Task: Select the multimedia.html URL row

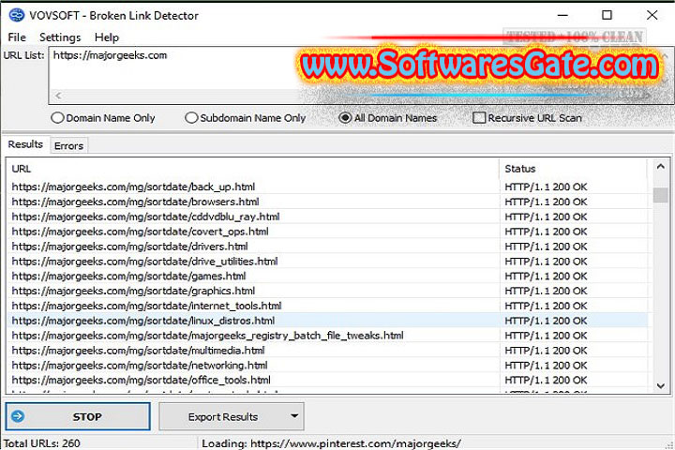Action: 327,351
